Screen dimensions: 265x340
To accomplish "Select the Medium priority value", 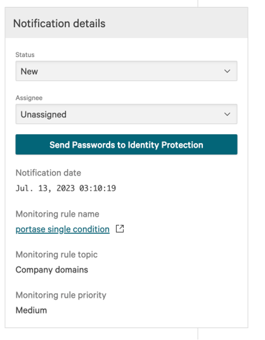I will click(31, 310).
